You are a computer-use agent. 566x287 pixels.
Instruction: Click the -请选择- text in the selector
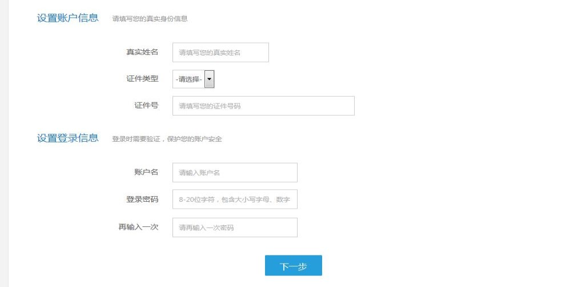pos(189,79)
